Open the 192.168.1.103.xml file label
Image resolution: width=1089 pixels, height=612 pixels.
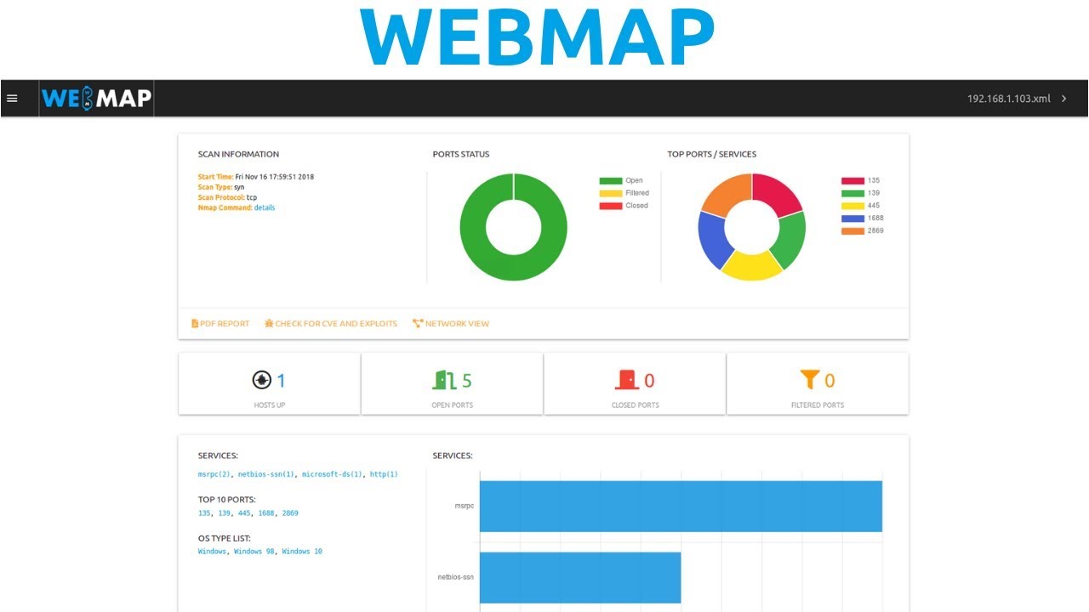pyautogui.click(x=1009, y=99)
